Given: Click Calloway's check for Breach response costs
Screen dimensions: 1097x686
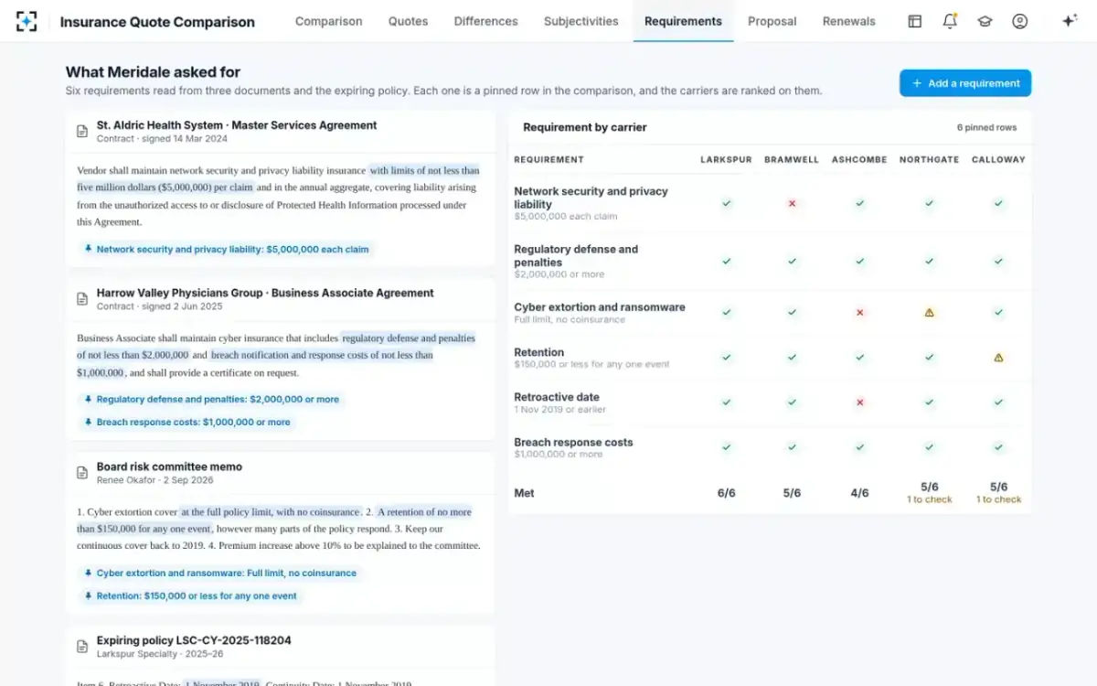Looking at the screenshot, I should (998, 447).
